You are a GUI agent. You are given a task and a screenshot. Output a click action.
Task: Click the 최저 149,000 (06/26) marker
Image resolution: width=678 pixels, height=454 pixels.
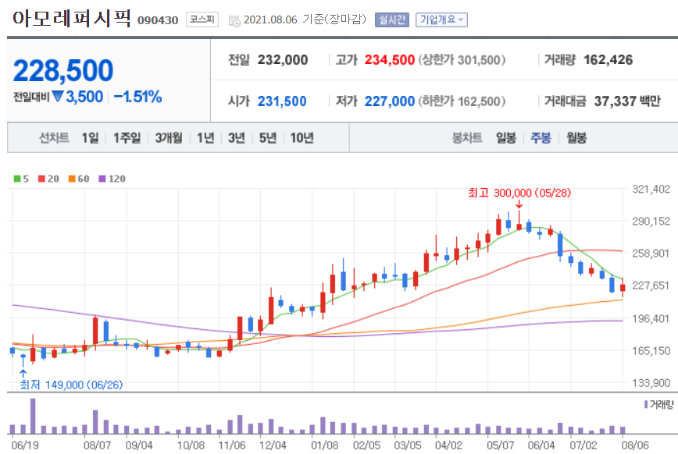tap(71, 385)
